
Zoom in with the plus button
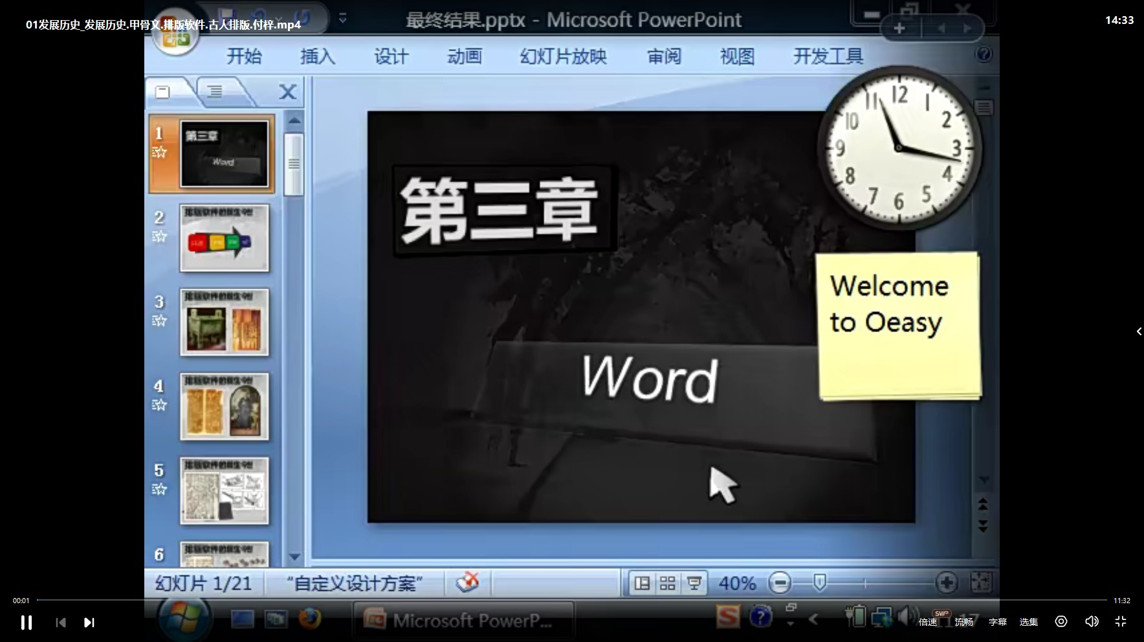pyautogui.click(x=947, y=583)
